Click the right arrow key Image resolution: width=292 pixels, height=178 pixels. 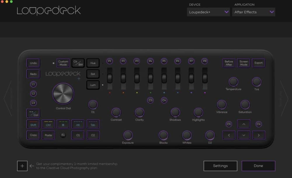point(258,135)
